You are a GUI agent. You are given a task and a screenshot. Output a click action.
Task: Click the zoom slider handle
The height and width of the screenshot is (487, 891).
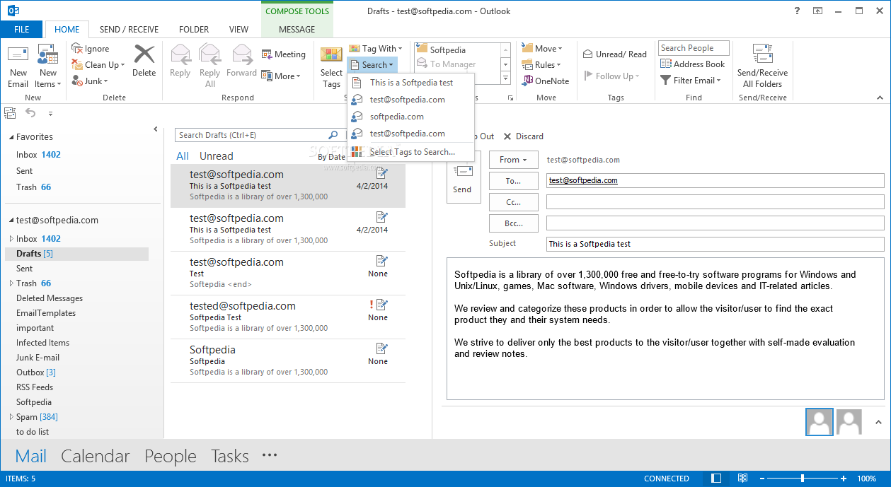pos(802,479)
